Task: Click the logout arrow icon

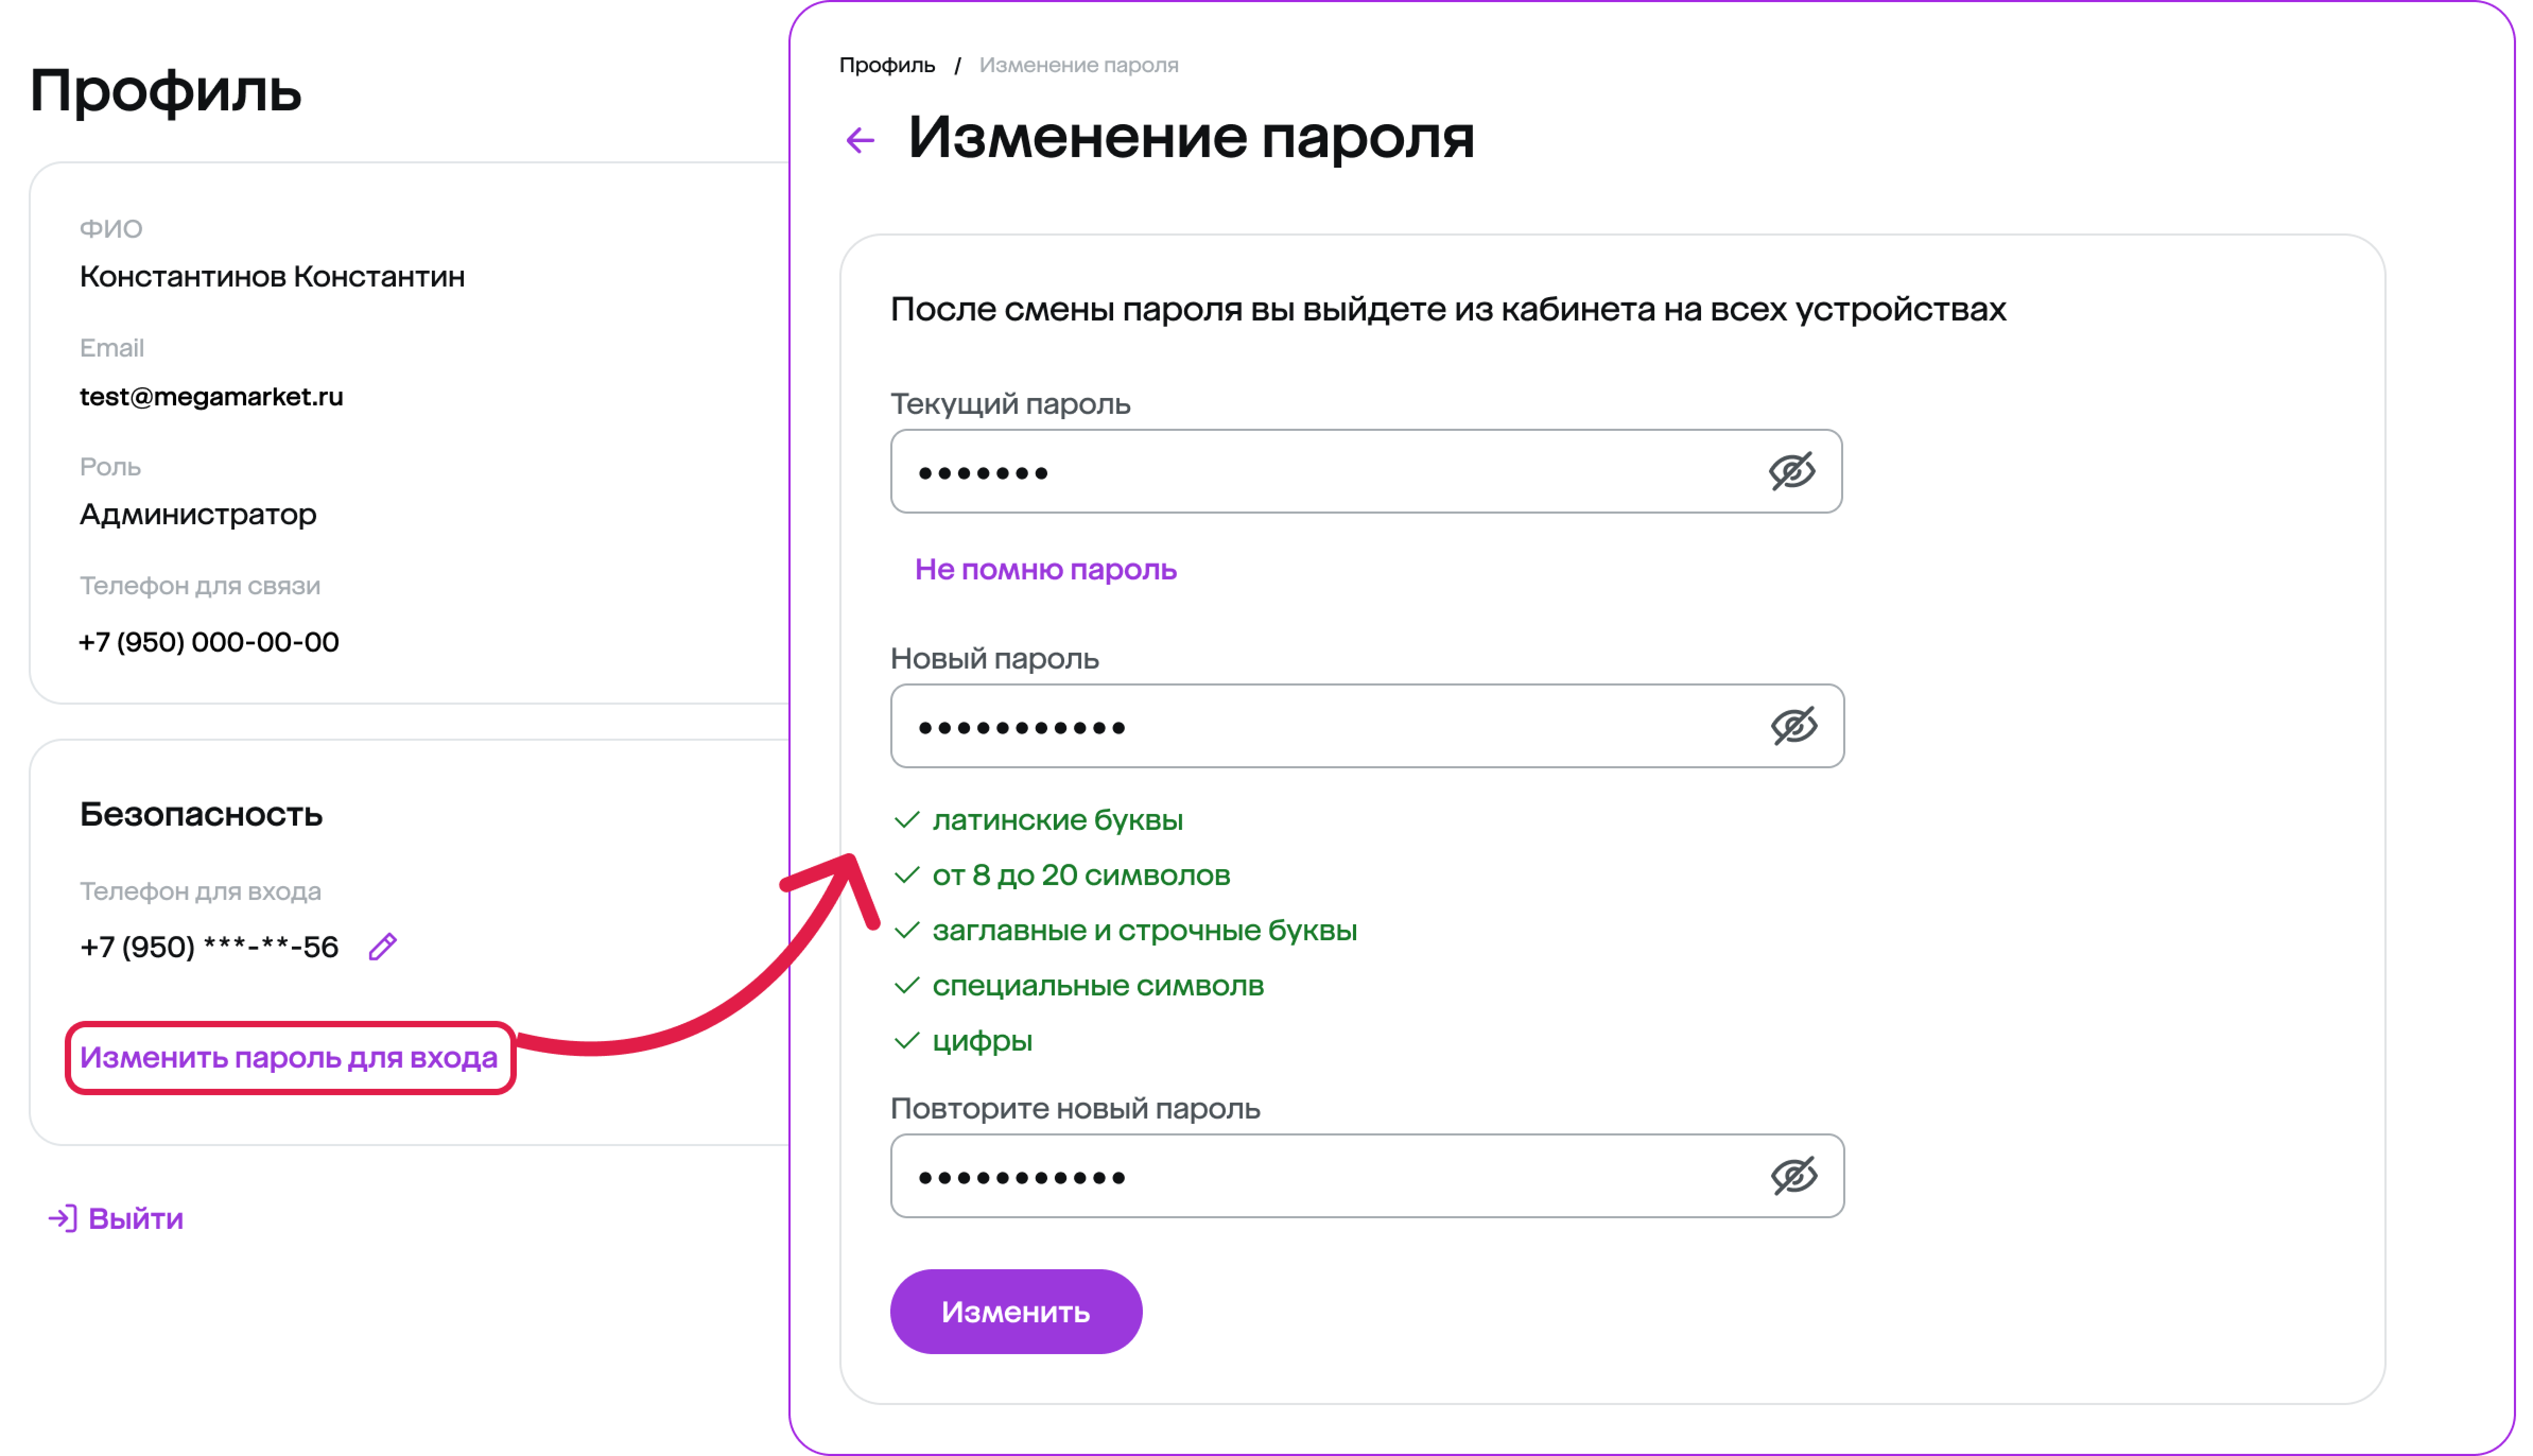Action: pos(62,1218)
